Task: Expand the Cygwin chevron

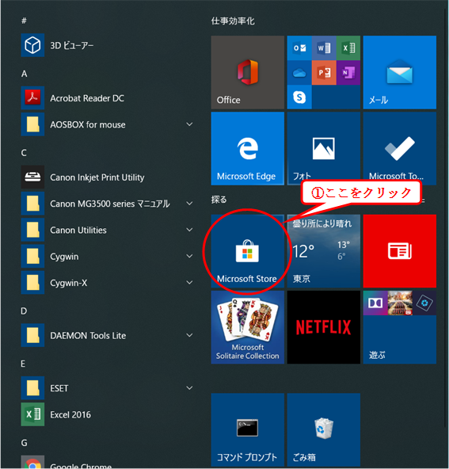Action: point(189,257)
